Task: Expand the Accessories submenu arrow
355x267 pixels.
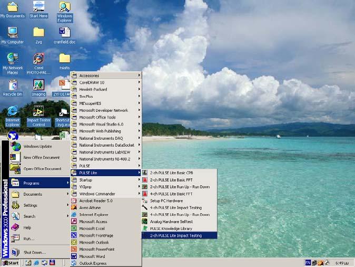Action: [x=139, y=75]
